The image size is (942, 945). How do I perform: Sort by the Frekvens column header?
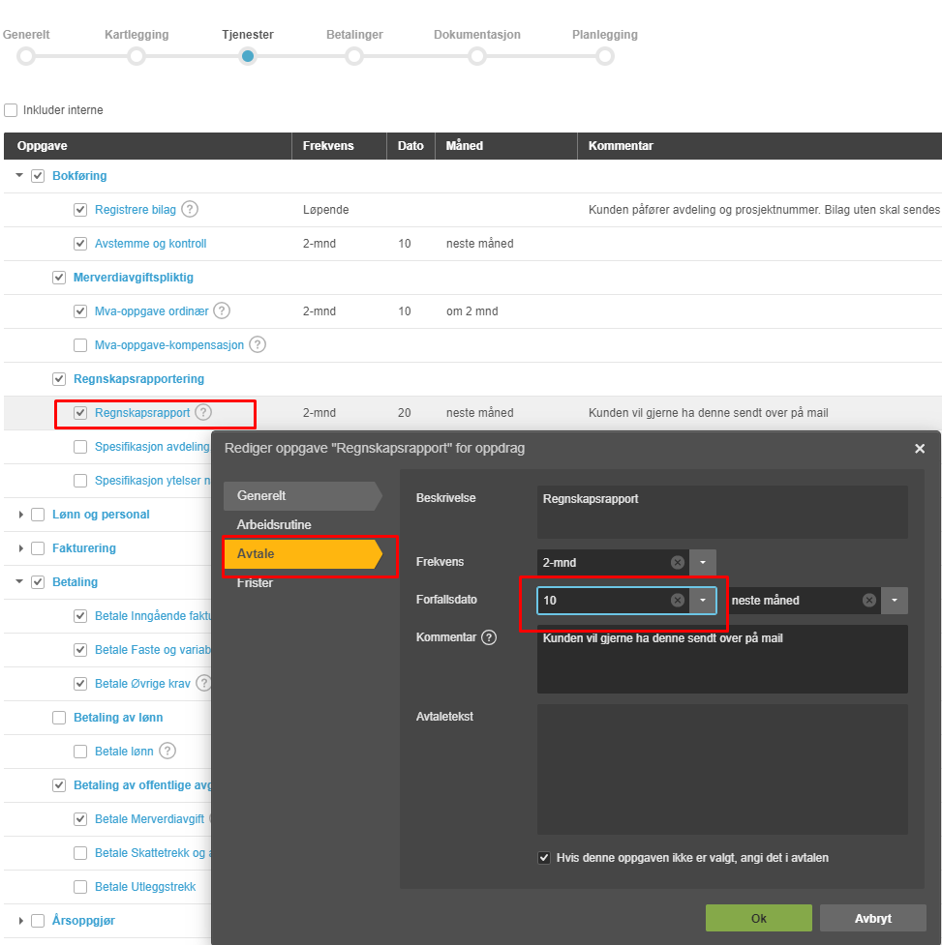[339, 146]
